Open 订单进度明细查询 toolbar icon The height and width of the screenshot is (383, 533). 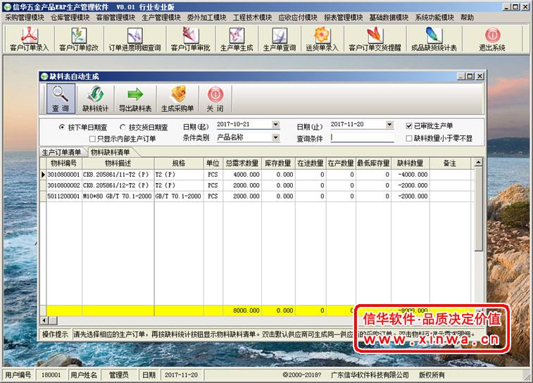pyautogui.click(x=134, y=39)
